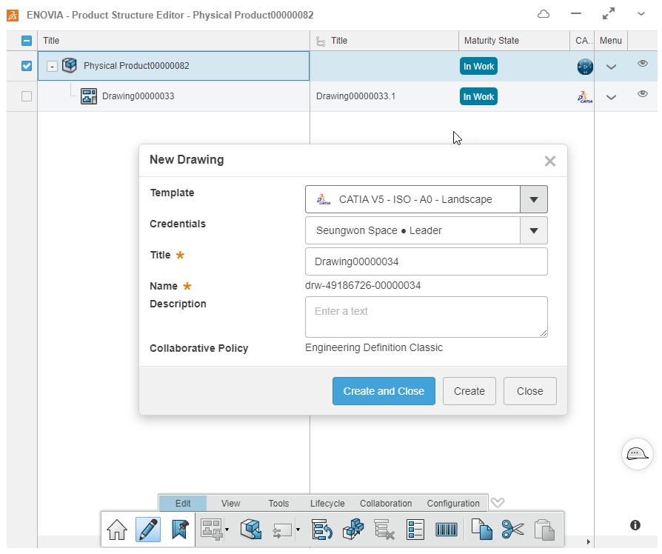Viewport: 662px width, 554px height.
Task: Open insert content icon's small dropdown arrow
Action: pyautogui.click(x=227, y=530)
